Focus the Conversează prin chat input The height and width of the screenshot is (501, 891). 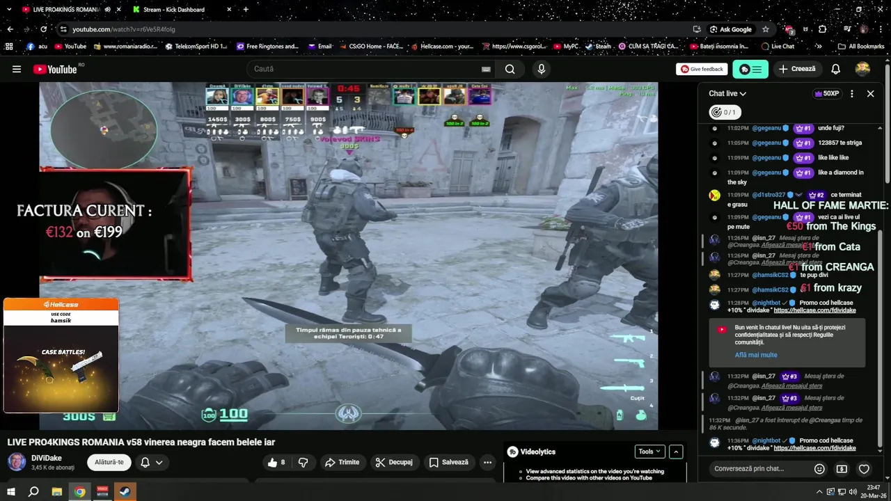pyautogui.click(x=759, y=469)
